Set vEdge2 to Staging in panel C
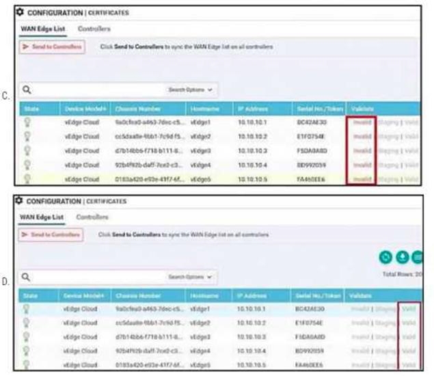Screen dimensions: 434x376 click(x=388, y=137)
